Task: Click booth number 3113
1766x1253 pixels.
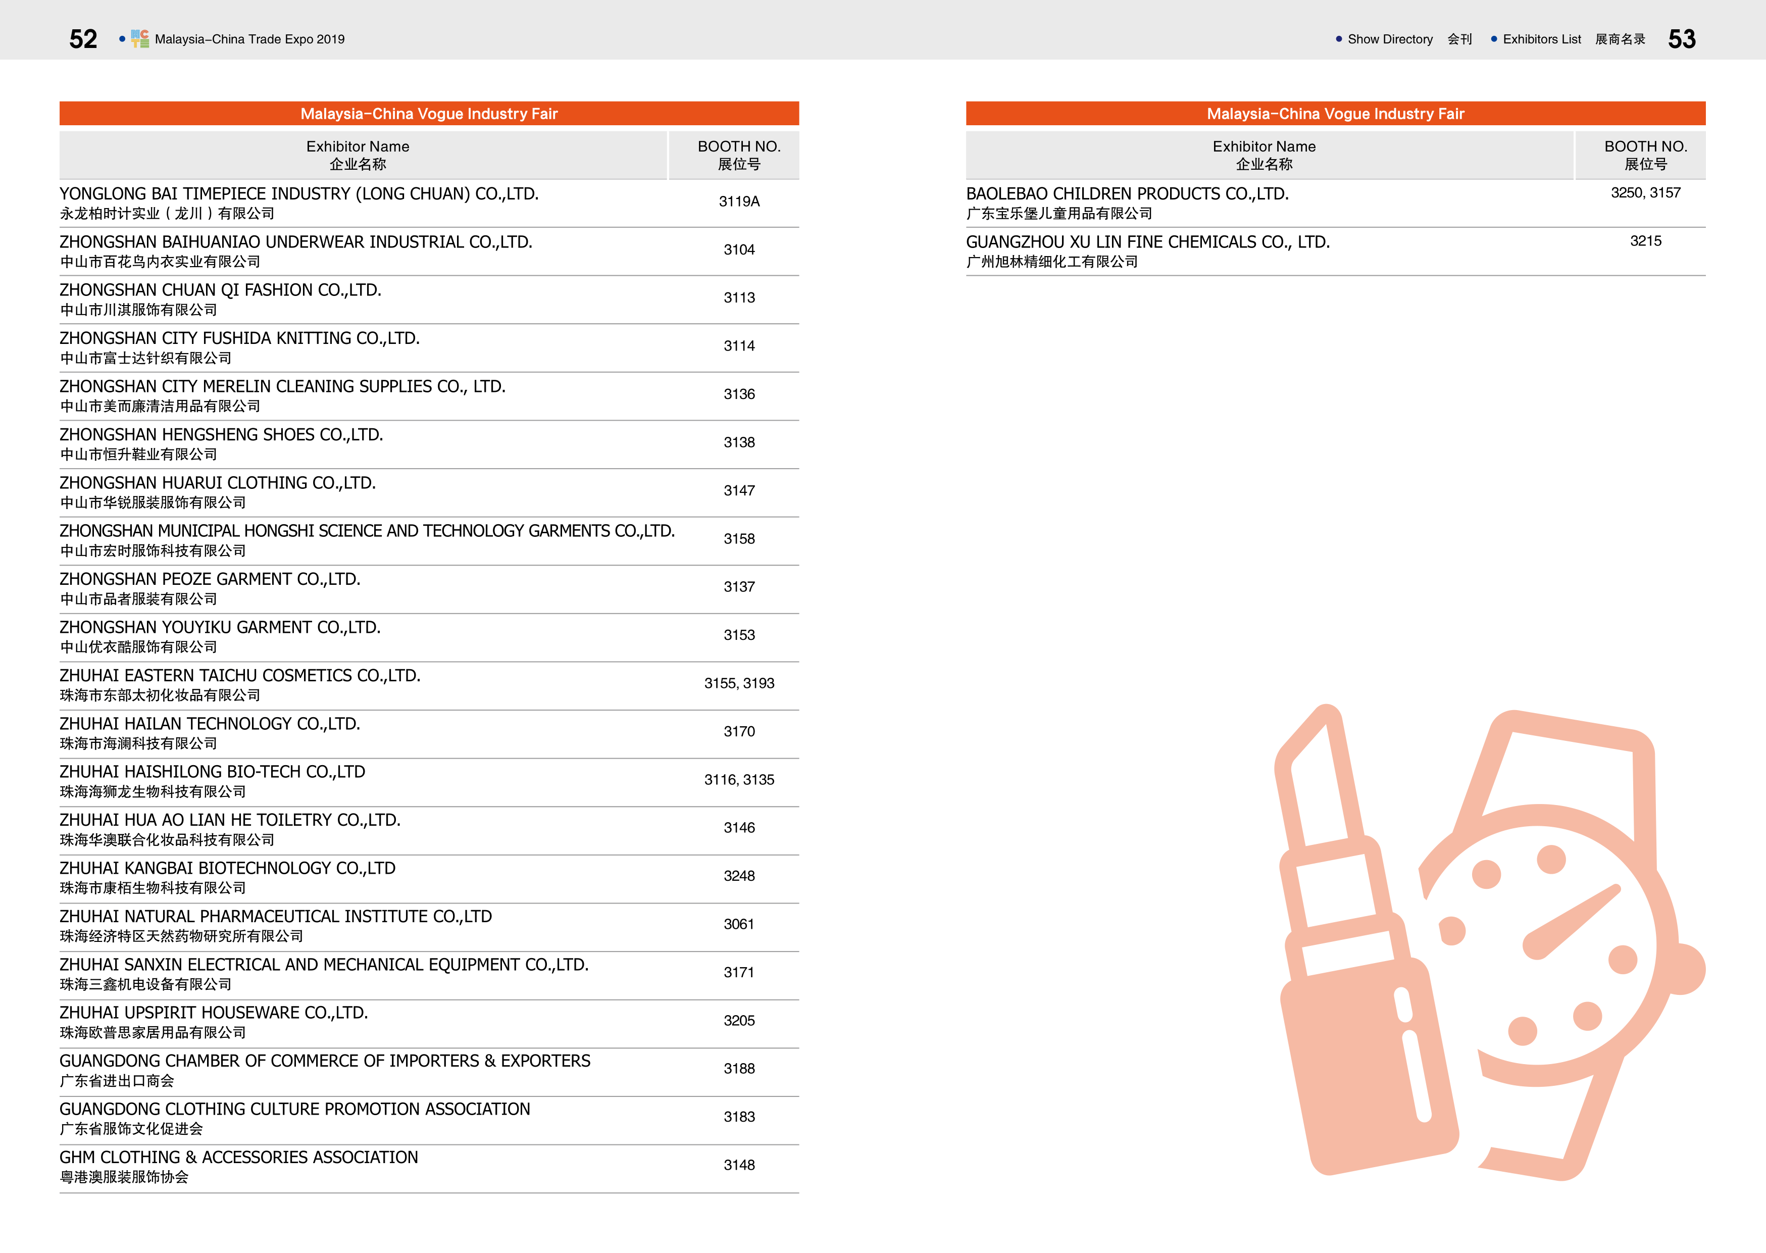Action: [x=739, y=298]
